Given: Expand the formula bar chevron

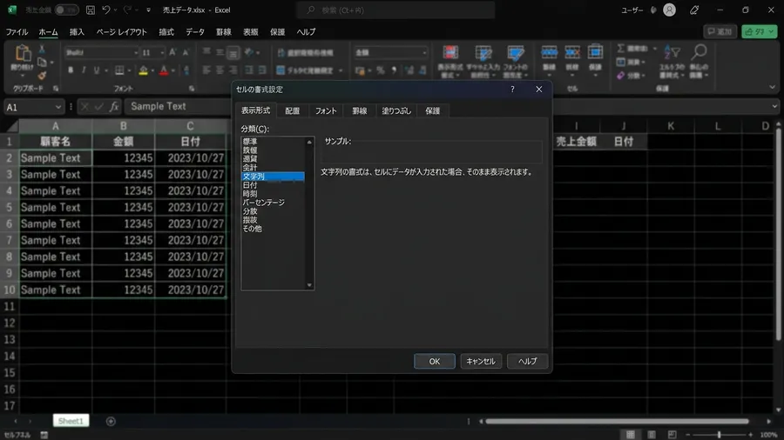Looking at the screenshot, I should pos(774,106).
